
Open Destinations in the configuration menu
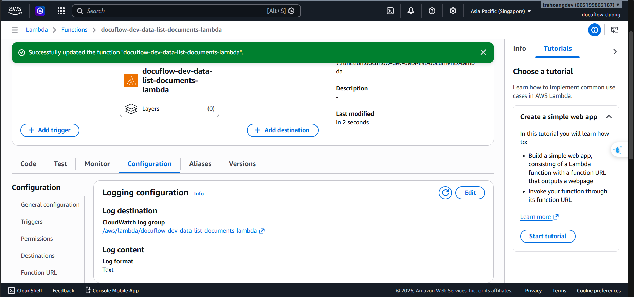pyautogui.click(x=38, y=256)
